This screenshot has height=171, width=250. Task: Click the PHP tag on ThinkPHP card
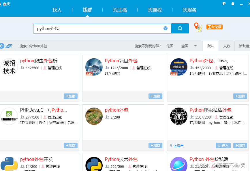tap(42, 123)
